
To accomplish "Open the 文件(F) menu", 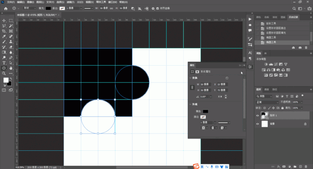I will tap(11, 2).
